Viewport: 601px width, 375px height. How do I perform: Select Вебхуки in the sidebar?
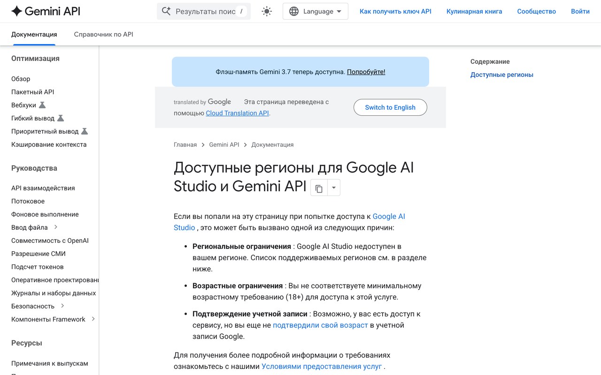(x=23, y=105)
